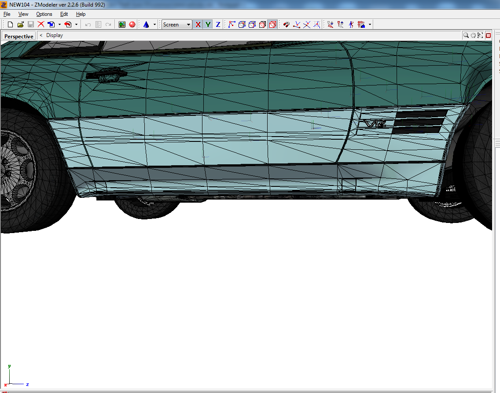
Task: Click the New file icon
Action: [10, 25]
